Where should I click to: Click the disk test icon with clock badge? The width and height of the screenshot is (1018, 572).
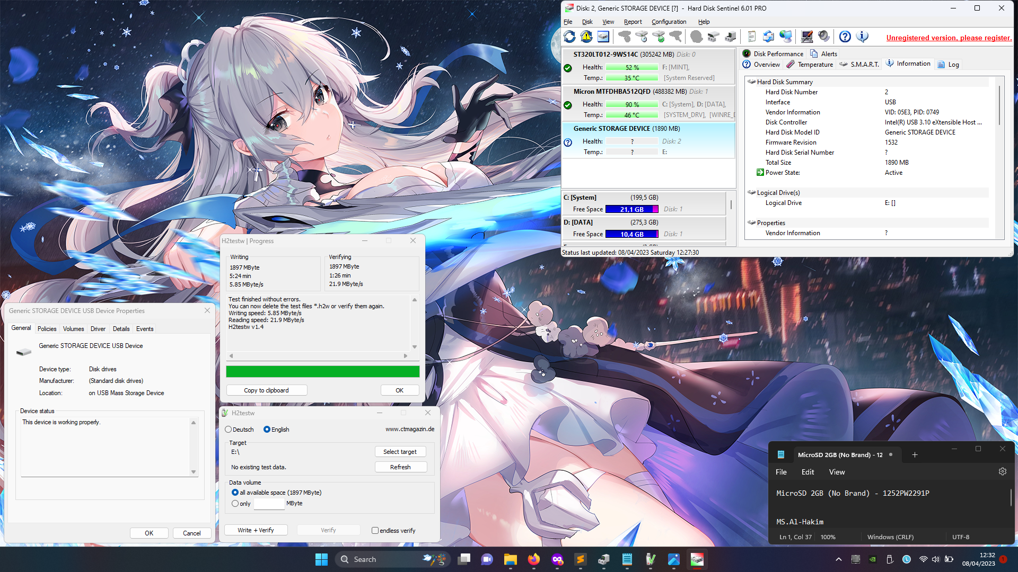[642, 37]
